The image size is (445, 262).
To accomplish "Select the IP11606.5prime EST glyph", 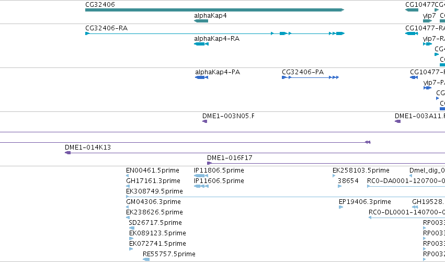I will 201,186.
